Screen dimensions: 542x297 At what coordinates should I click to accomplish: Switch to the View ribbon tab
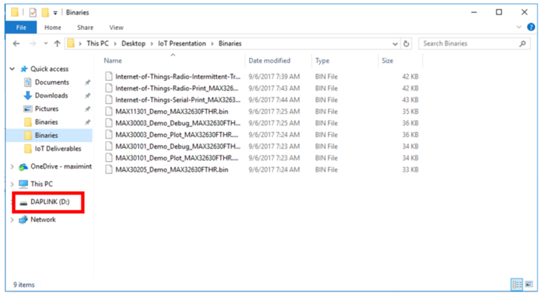(x=116, y=28)
